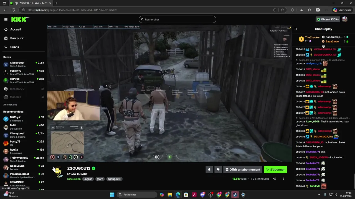Click the Discussion category link

(74, 179)
